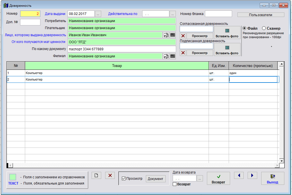The width and height of the screenshot is (292, 195).
Task: Click the Номер бланка input field
Action: [218, 14]
